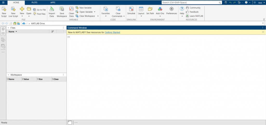Image resolution: width=266 pixels, height=125 pixels.
Task: Click Feedback
Action: point(192,12)
